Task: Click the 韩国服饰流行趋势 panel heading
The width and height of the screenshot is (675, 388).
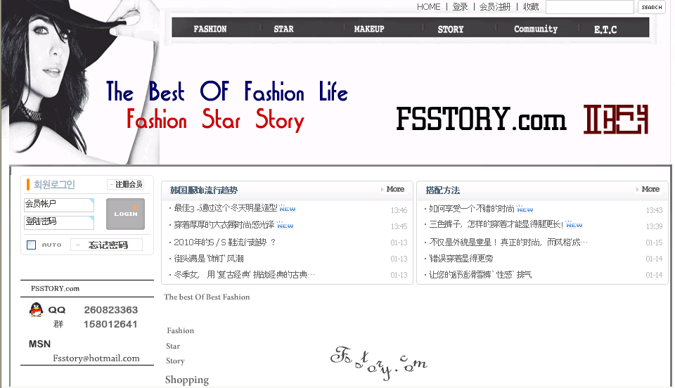Action: tap(204, 190)
